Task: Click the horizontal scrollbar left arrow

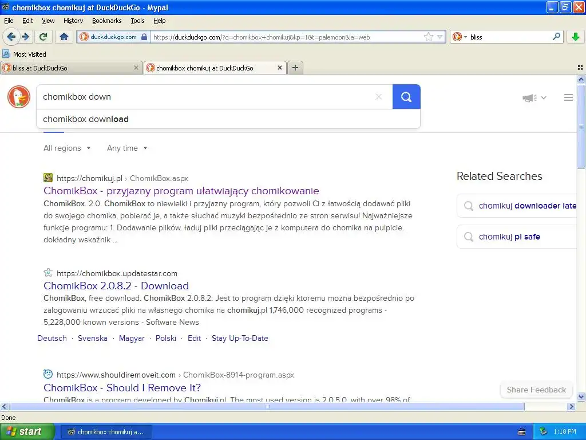Action: [x=4, y=406]
